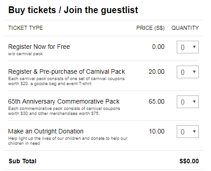Click the 10.00 donation price
Viewport: 211px width, 171px height.
156,131
